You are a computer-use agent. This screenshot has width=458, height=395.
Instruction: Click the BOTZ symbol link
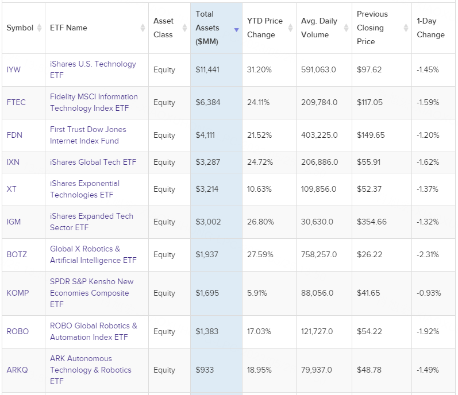(17, 254)
